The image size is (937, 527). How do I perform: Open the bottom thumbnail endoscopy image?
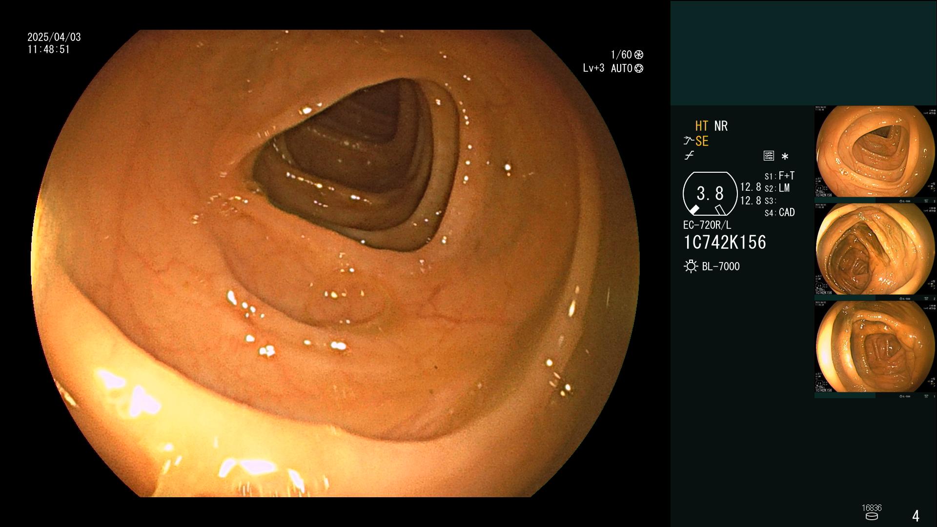876,347
